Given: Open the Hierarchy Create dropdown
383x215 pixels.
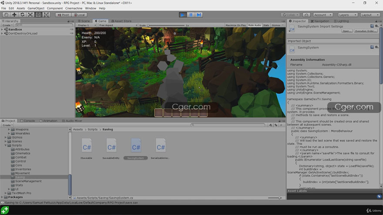Looking at the screenshot, I should [x=7, y=25].
